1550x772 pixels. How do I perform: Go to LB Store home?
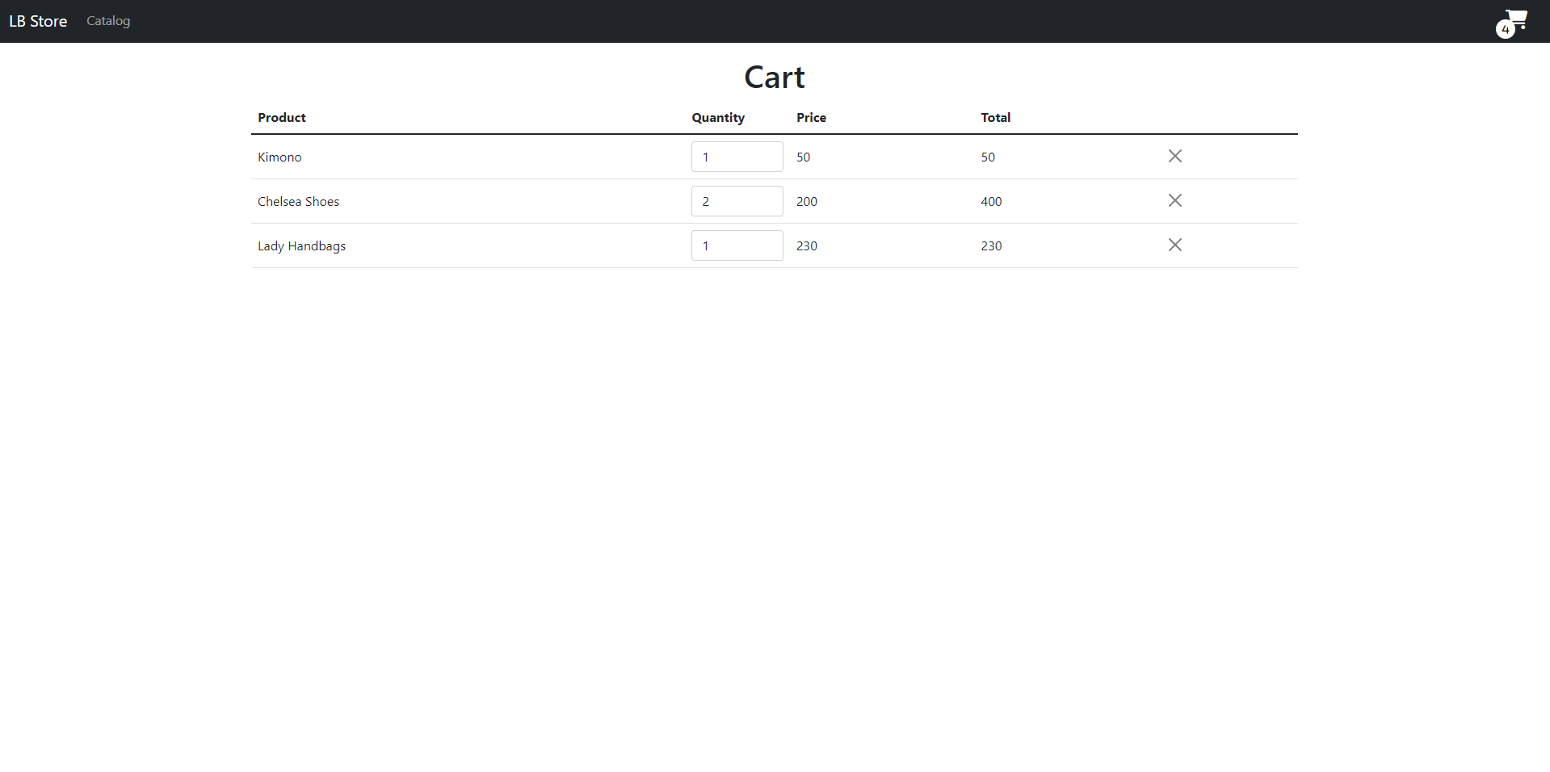(38, 21)
